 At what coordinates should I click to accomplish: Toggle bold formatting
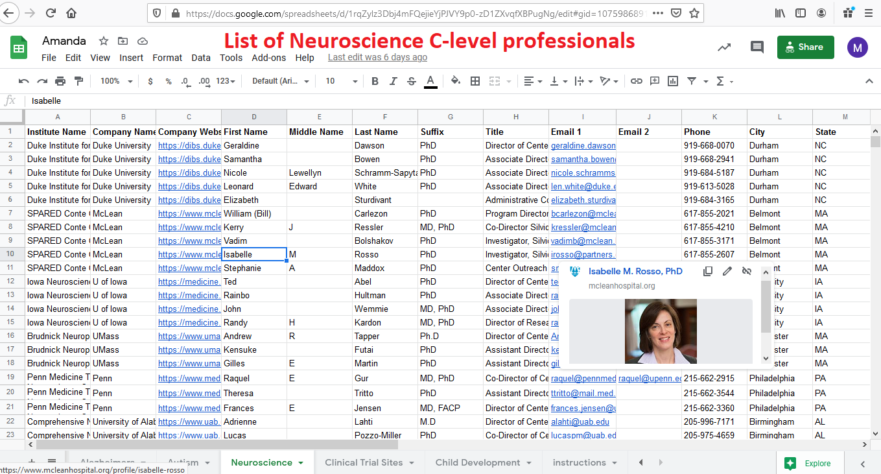(x=375, y=81)
